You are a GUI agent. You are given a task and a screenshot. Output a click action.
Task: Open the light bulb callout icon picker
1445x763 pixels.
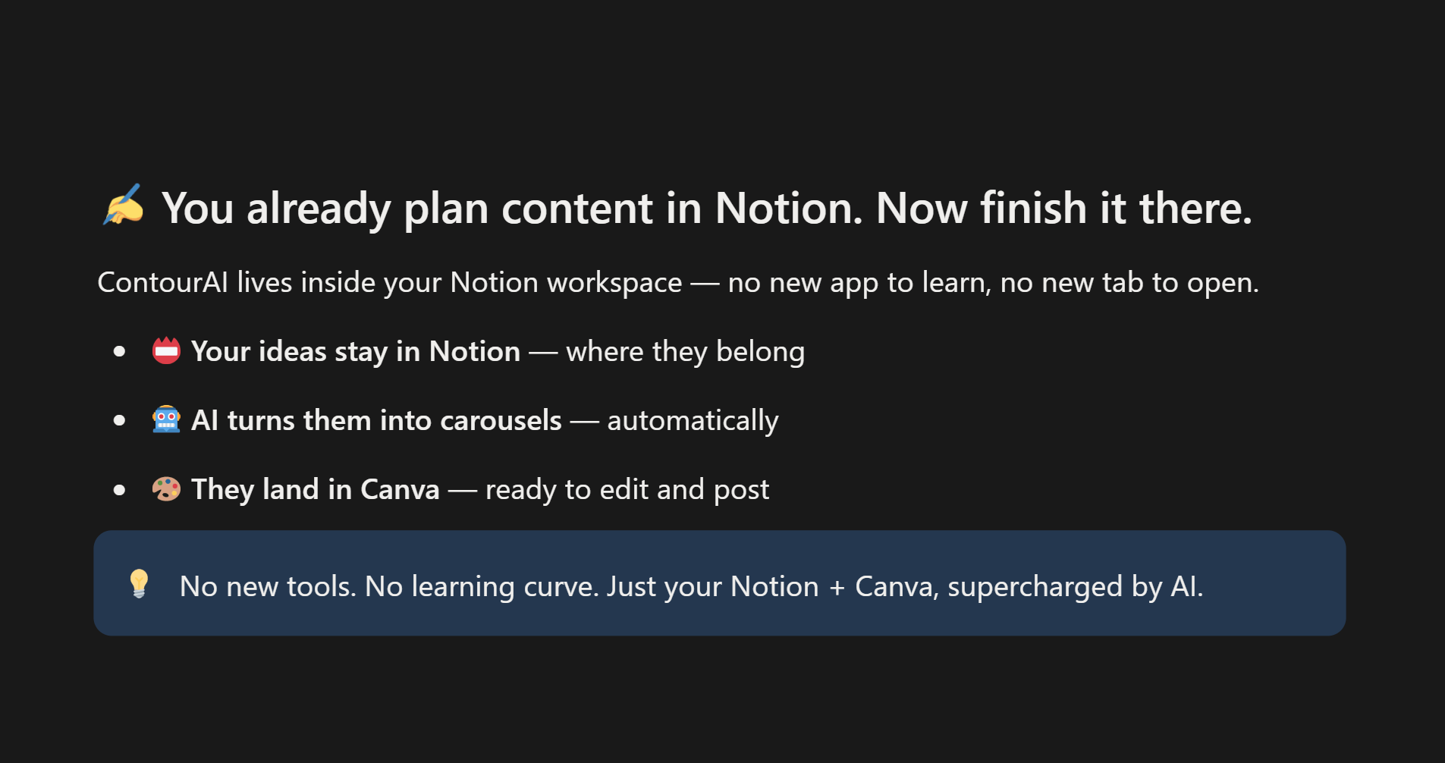point(139,584)
